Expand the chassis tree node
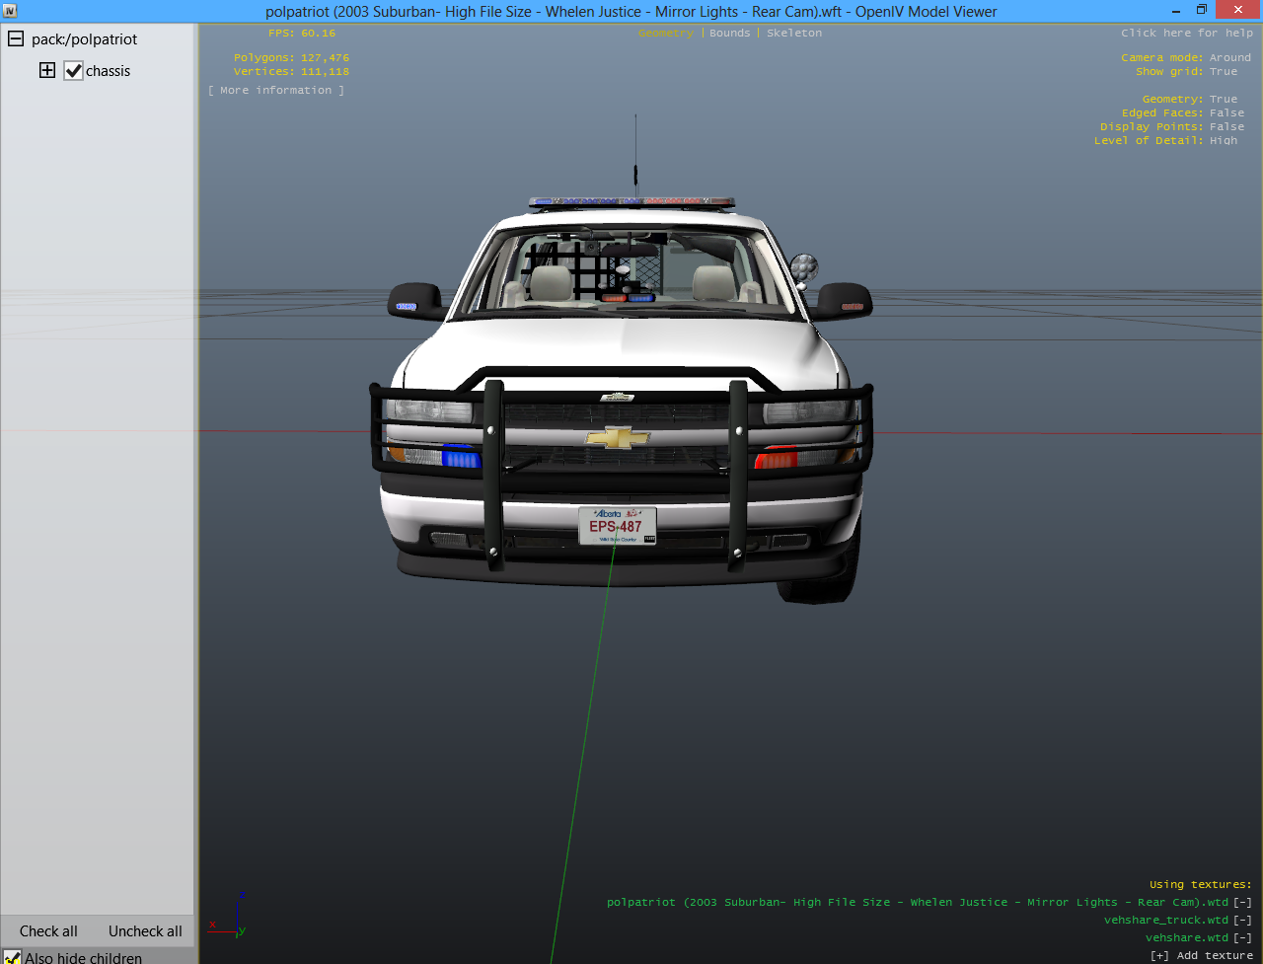 [46, 71]
